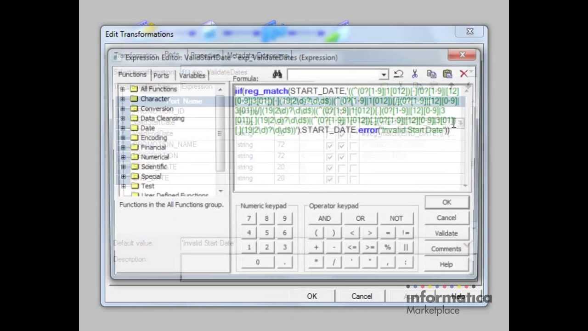Click numeric keypad button 1
588x331 pixels.
tap(249, 247)
